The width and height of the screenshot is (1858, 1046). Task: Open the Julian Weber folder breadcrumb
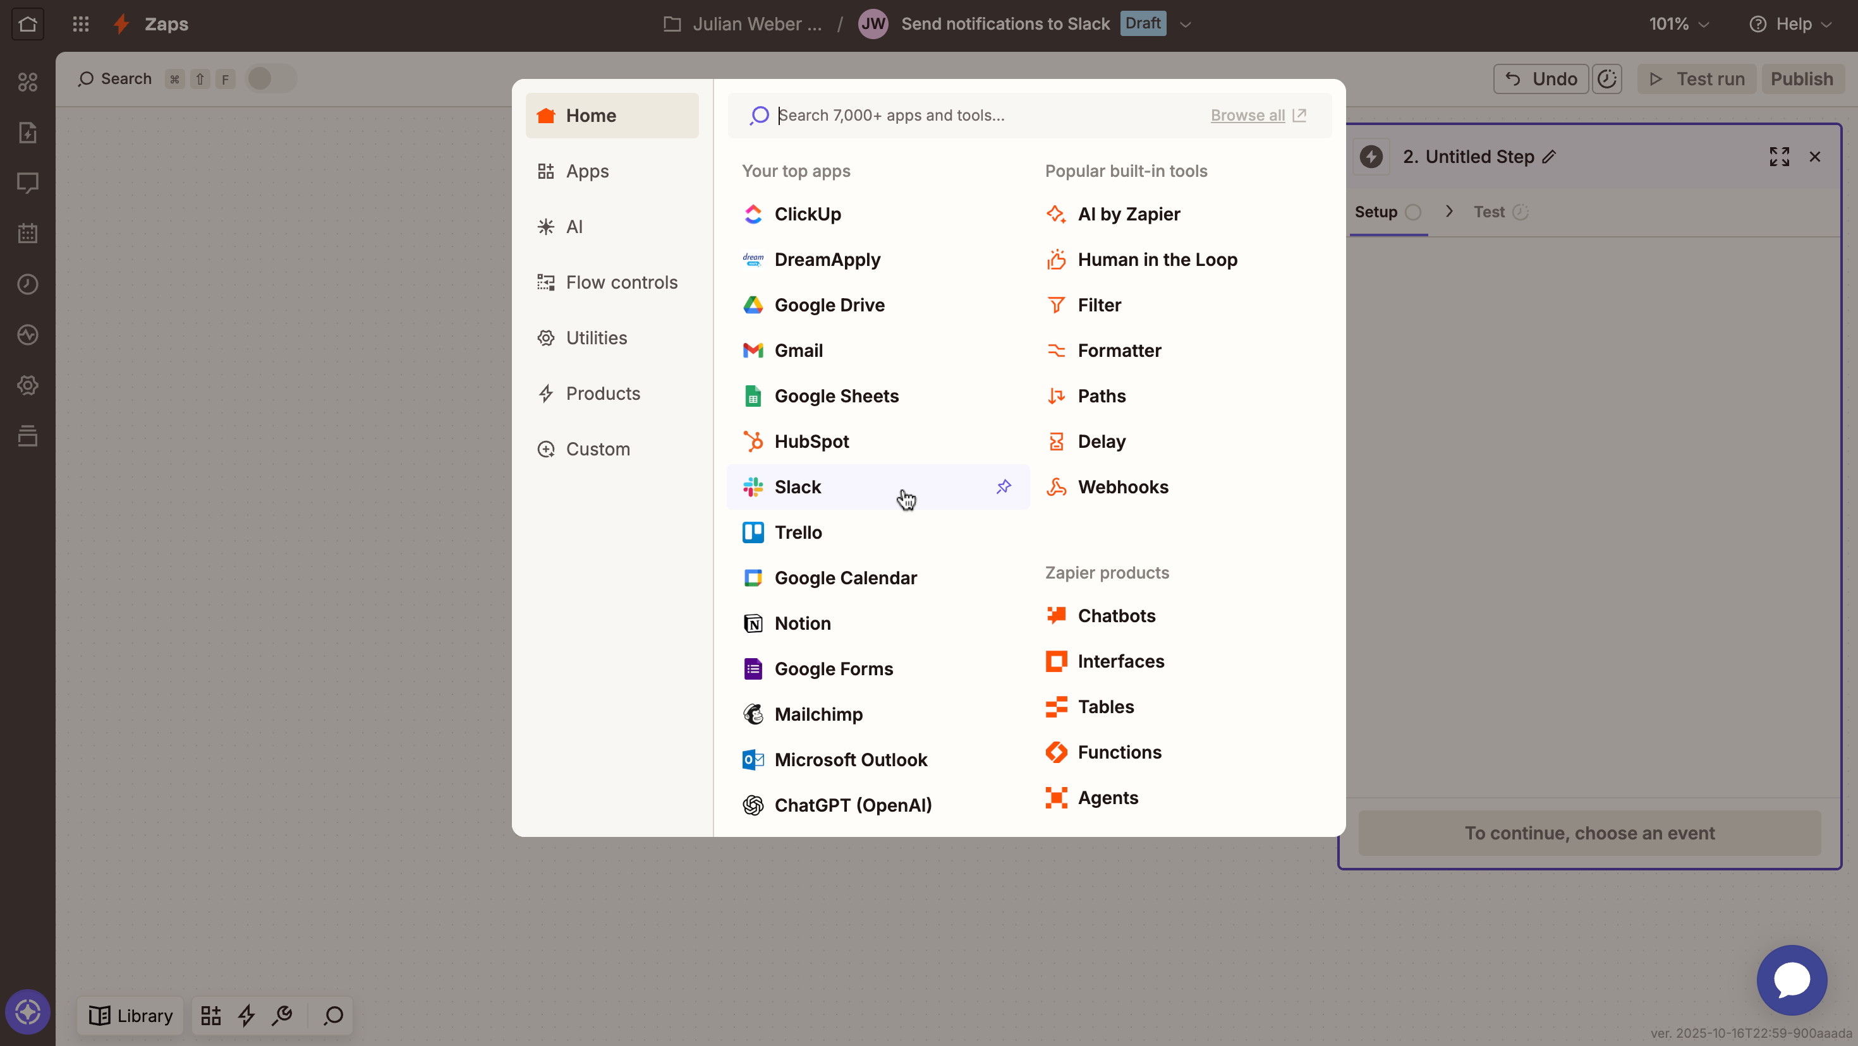[742, 24]
